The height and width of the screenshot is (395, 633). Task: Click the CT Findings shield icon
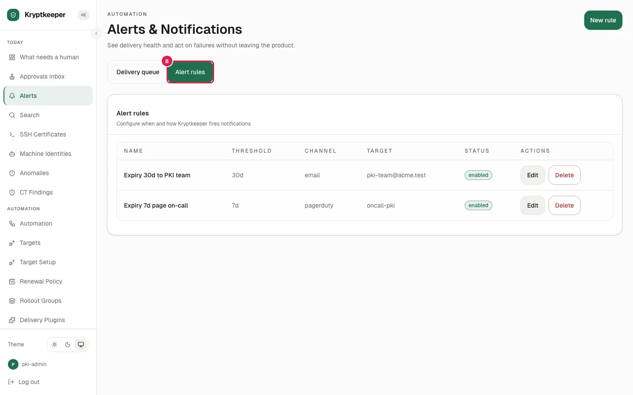(12, 193)
